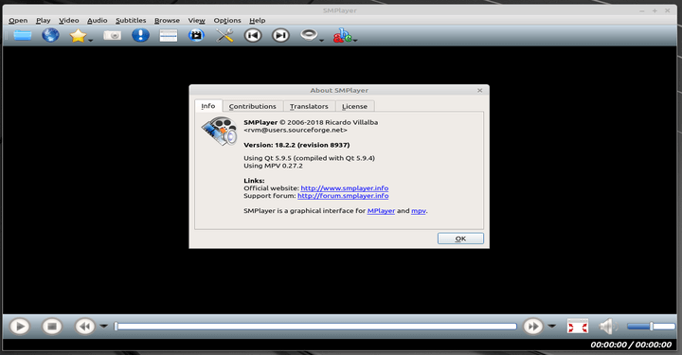This screenshot has width=682, height=355.
Task: Click the 'Using MPV 0.27.2' text
Action: (273, 166)
